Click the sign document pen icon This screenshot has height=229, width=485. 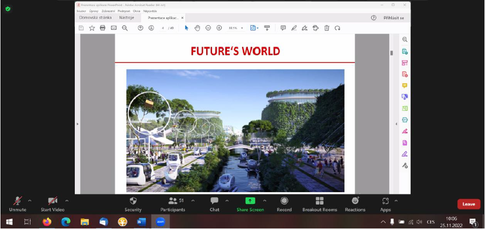pos(304,28)
